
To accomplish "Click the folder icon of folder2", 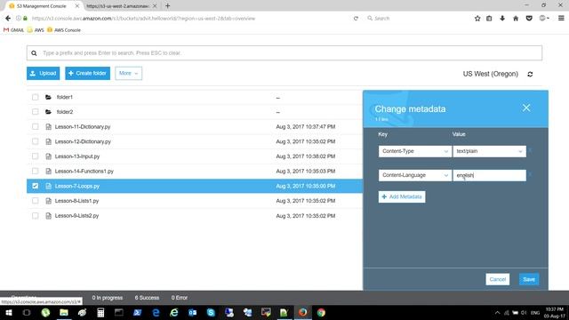I will pyautogui.click(x=48, y=112).
